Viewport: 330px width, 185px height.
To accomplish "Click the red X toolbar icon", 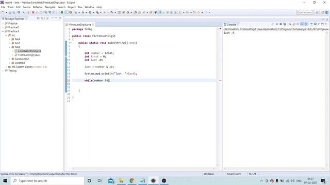I will [x=33, y=12].
